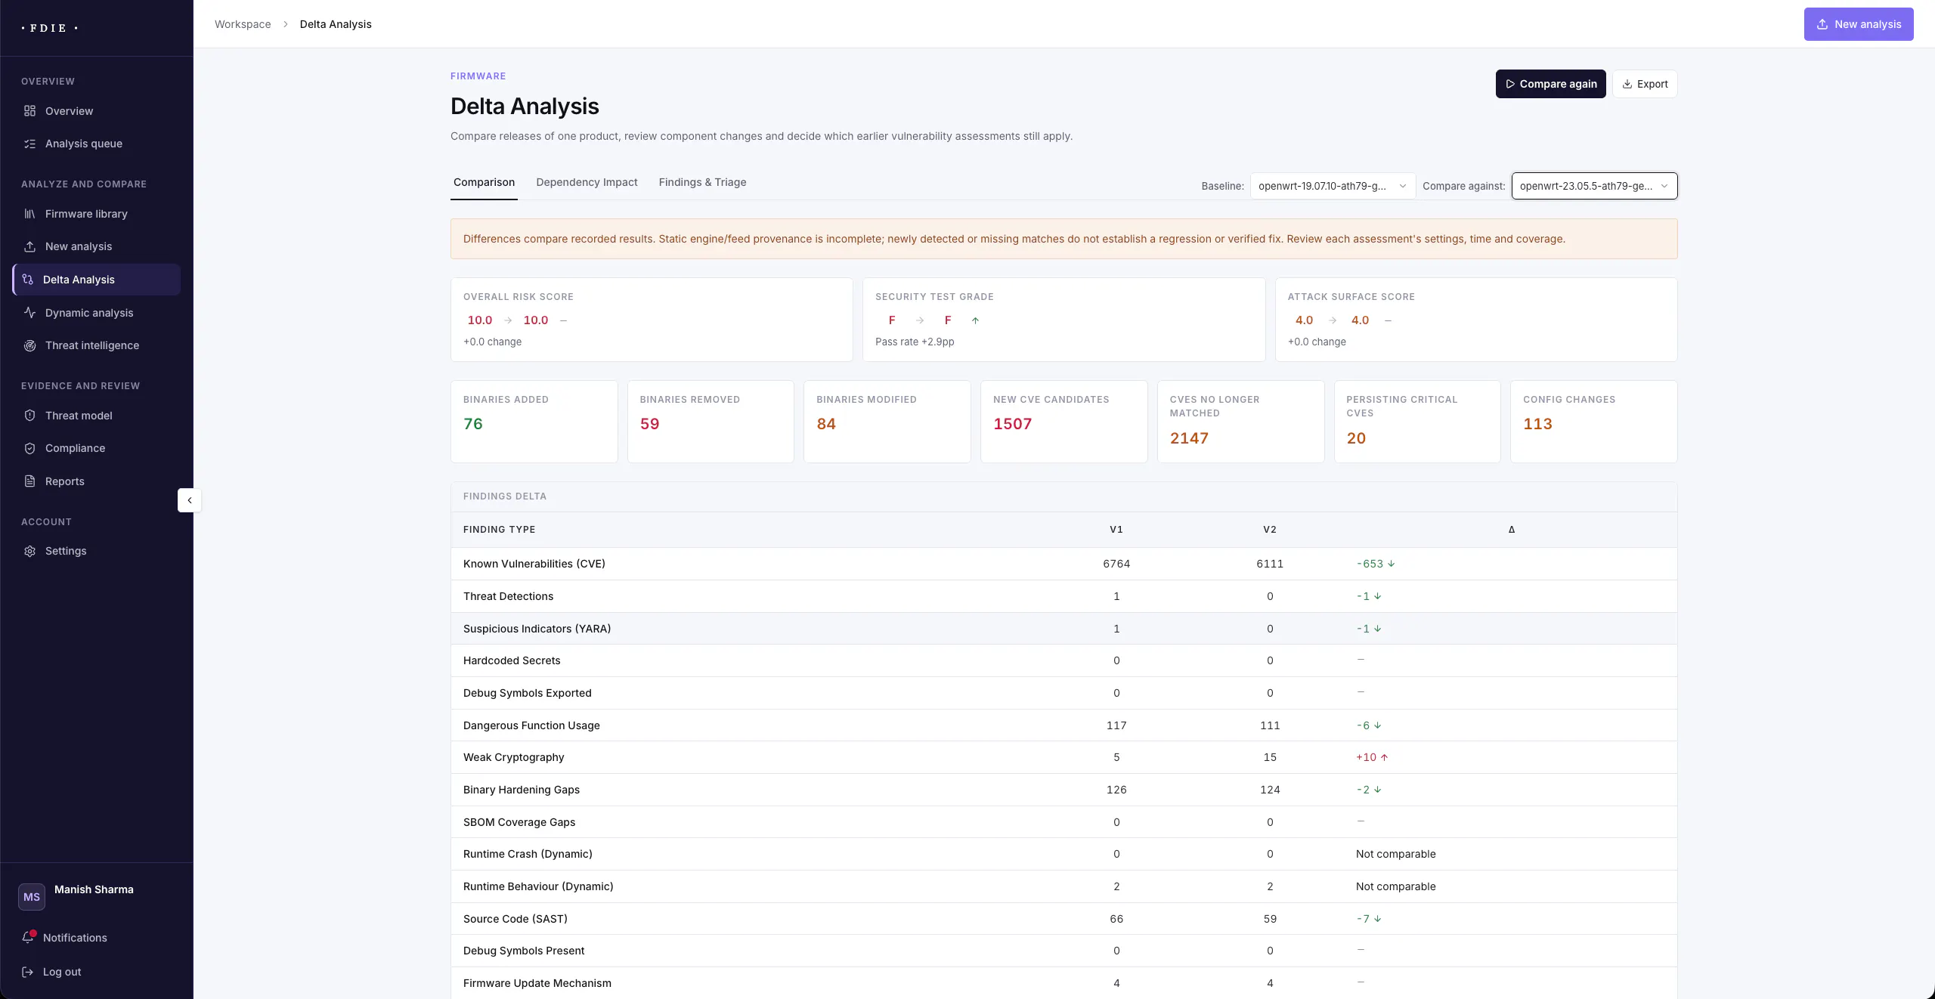Image resolution: width=1935 pixels, height=999 pixels.
Task: Click the FDIE logo
Action: coord(49,28)
